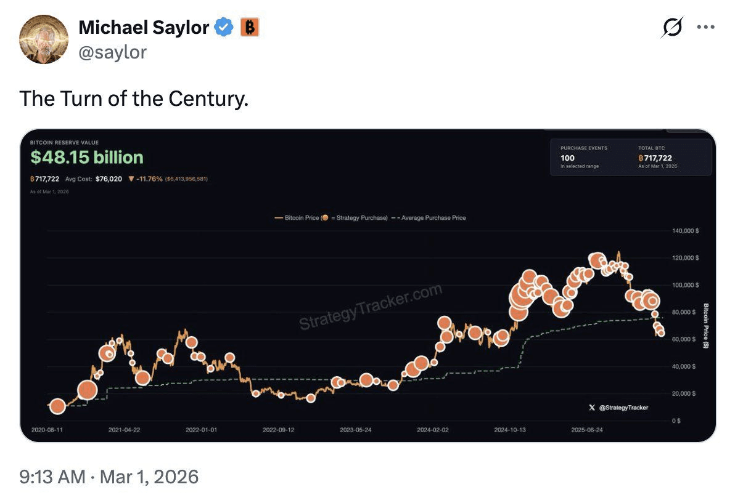Click the $48.15 billion reserve value

pos(87,158)
